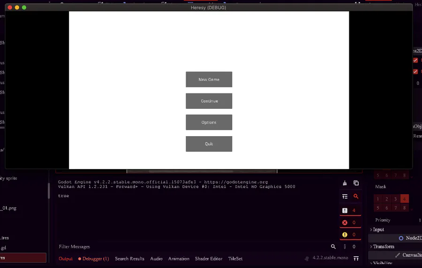
Task: Click the 4.2.2.stable.mono version label
Action: click(x=330, y=258)
